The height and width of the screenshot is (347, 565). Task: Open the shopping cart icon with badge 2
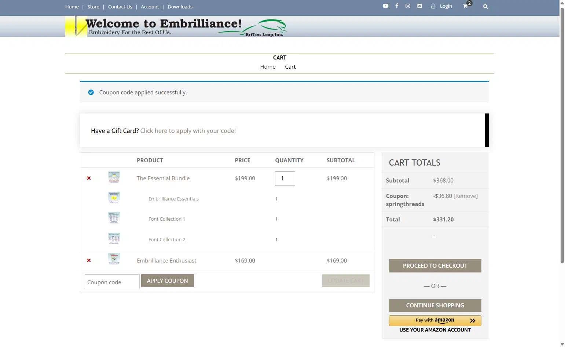coord(466,6)
